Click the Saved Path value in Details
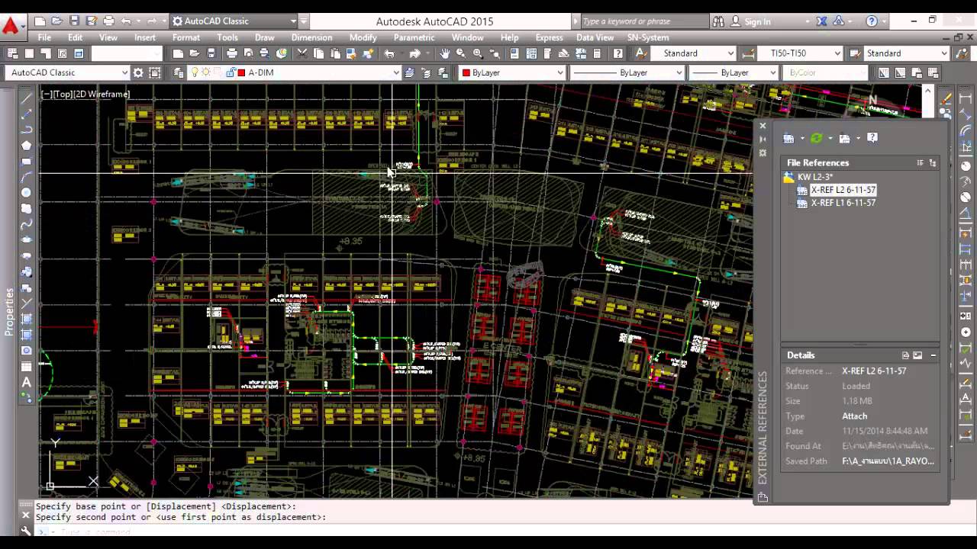This screenshot has width=977, height=549. coord(888,461)
